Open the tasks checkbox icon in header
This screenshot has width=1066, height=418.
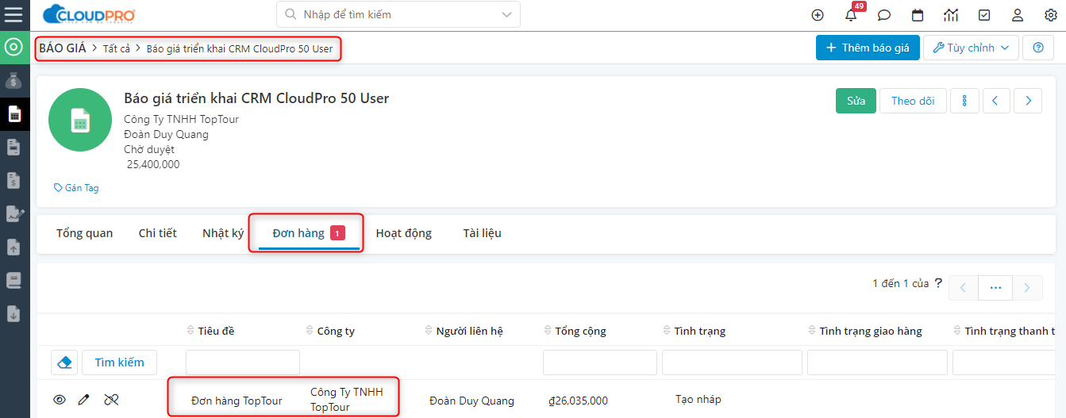click(984, 14)
